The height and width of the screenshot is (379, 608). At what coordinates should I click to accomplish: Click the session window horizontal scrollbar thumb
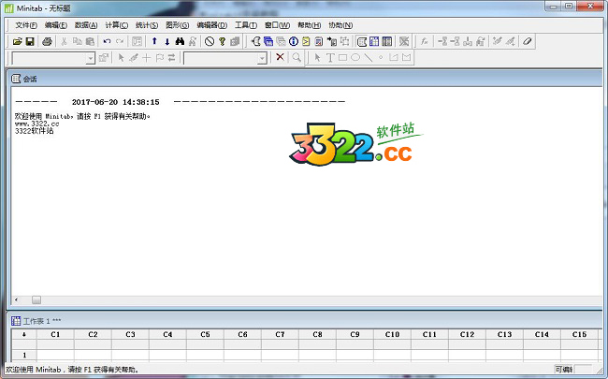tap(36, 299)
